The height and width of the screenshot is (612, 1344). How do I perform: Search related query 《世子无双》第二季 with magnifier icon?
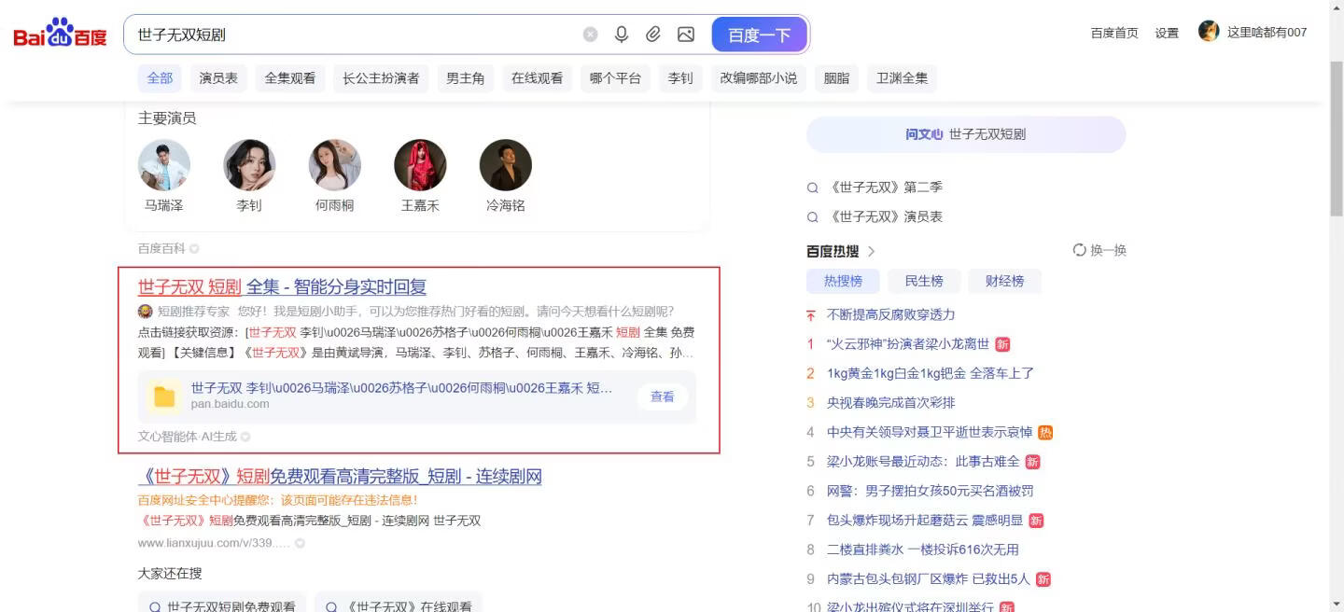coord(812,187)
